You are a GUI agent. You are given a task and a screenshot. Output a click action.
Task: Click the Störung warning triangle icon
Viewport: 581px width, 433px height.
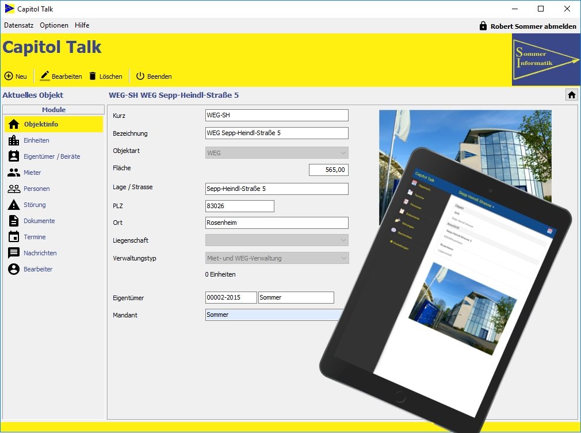tap(14, 205)
